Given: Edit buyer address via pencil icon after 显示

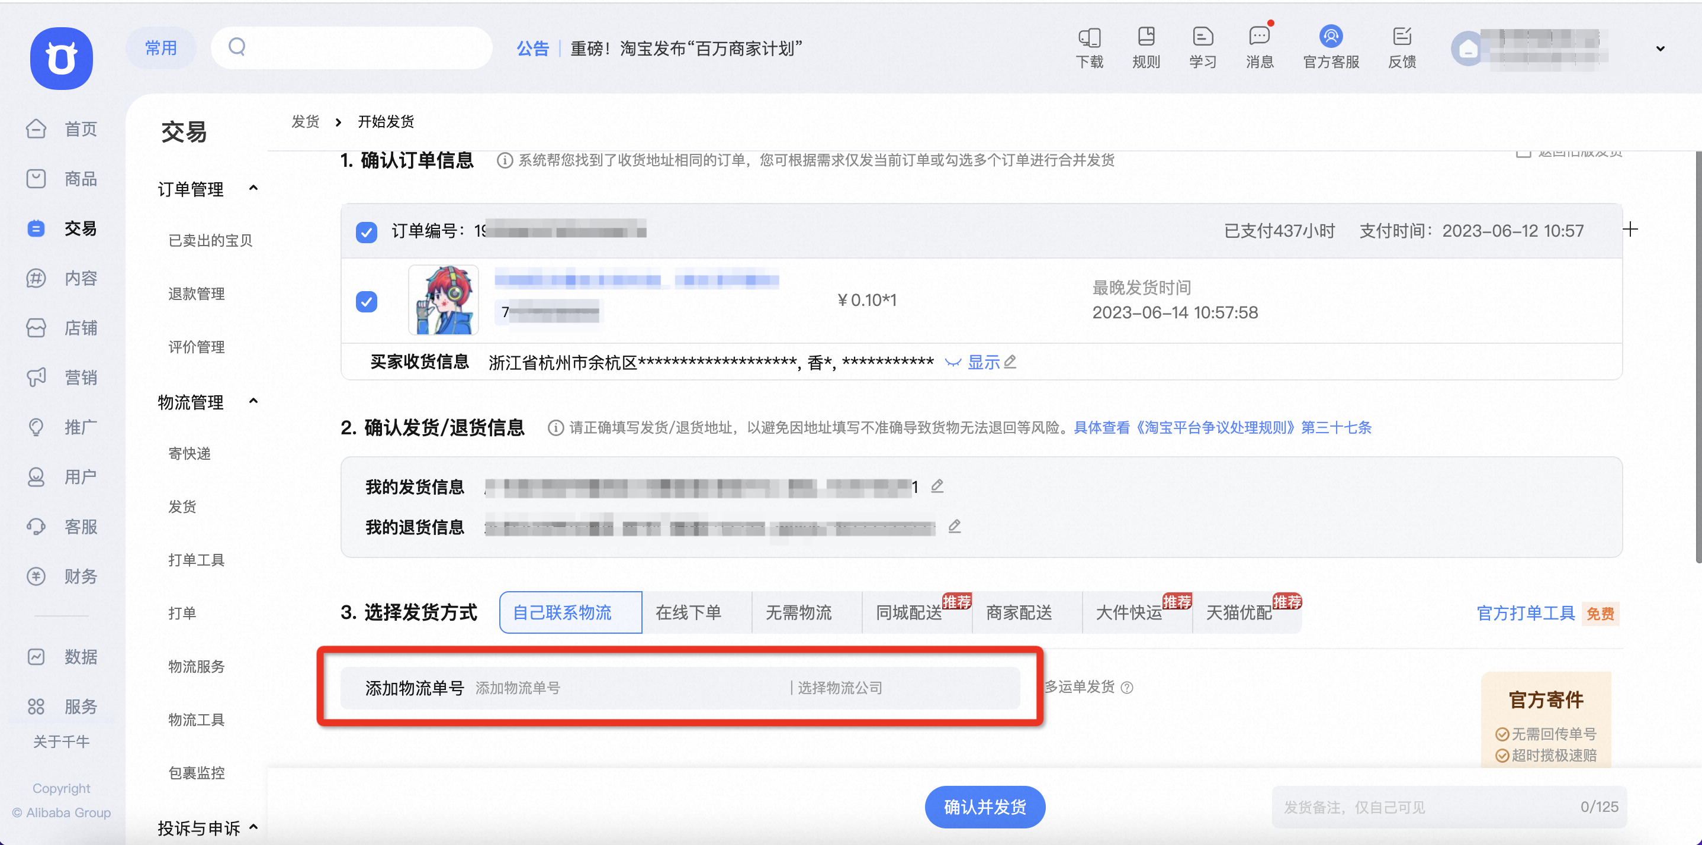Looking at the screenshot, I should pos(1010,362).
